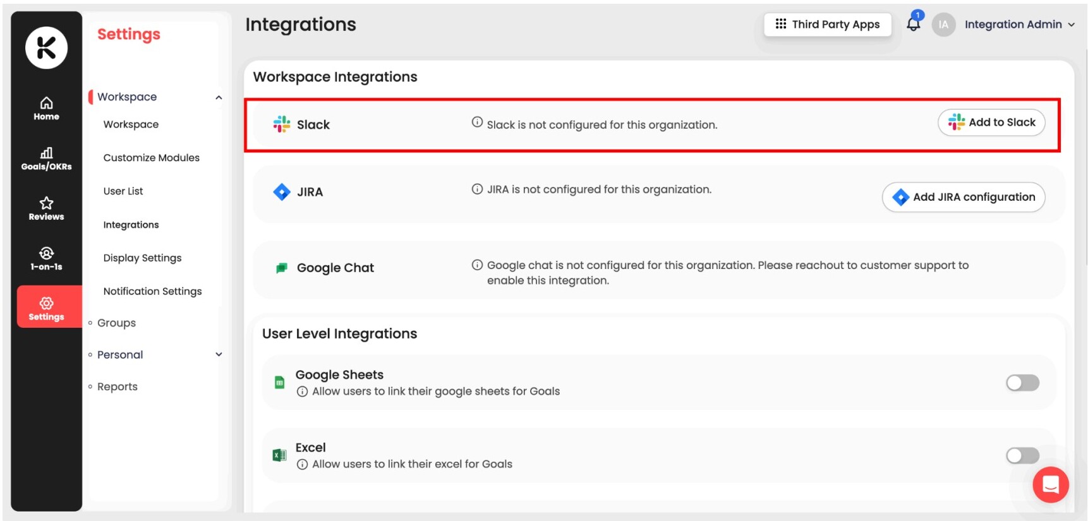
Task: Click Add JIRA configuration button
Action: (x=964, y=197)
